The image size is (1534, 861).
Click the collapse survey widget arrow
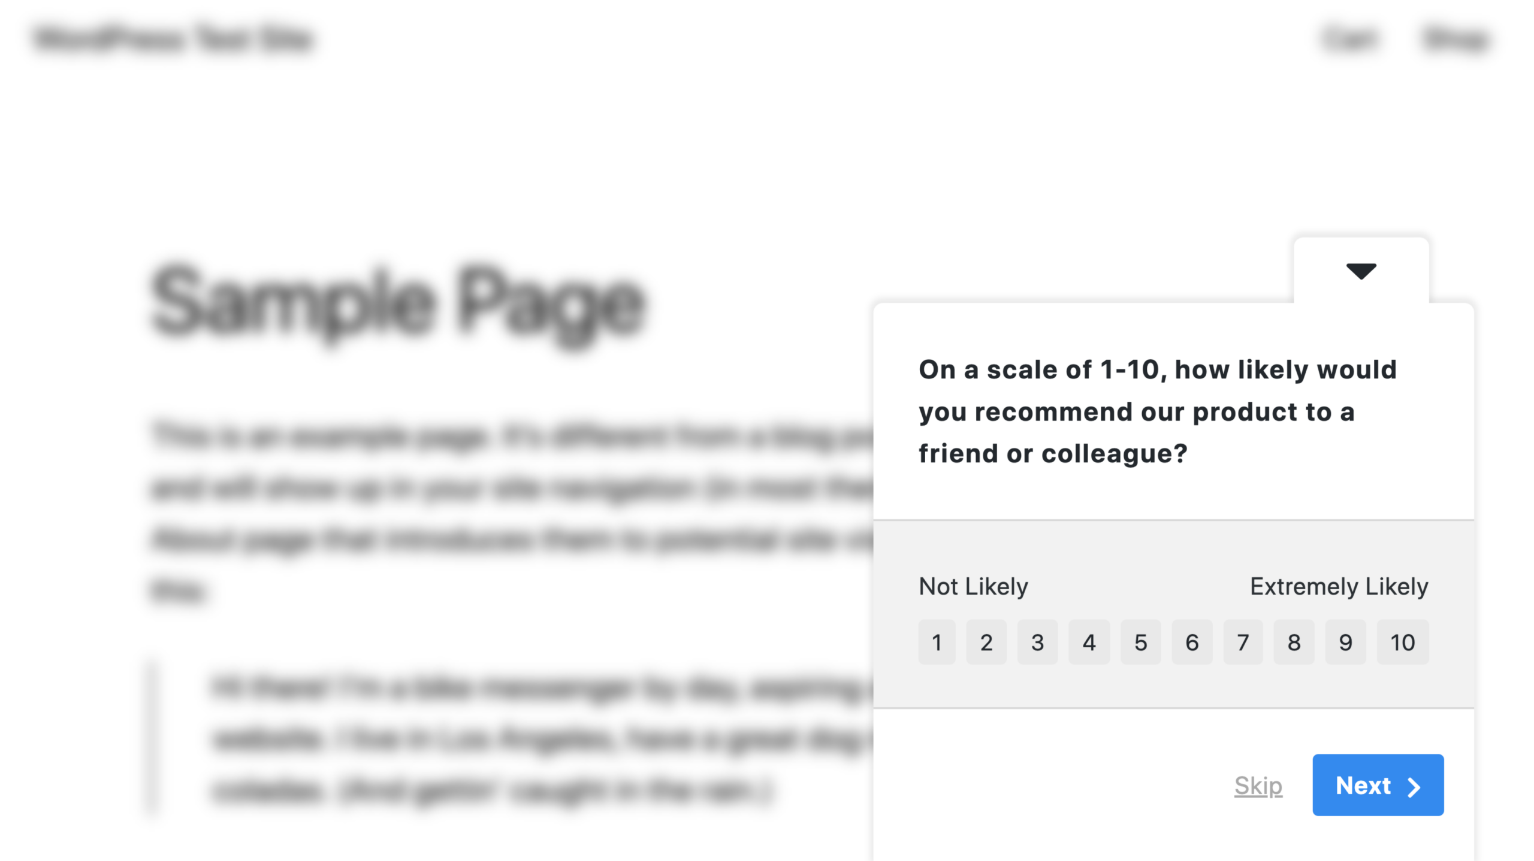pyautogui.click(x=1361, y=271)
